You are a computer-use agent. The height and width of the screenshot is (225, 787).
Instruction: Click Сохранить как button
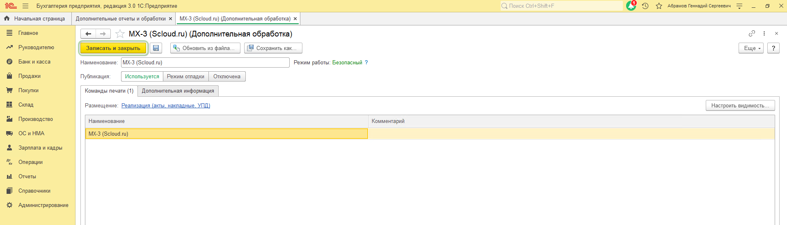point(273,48)
